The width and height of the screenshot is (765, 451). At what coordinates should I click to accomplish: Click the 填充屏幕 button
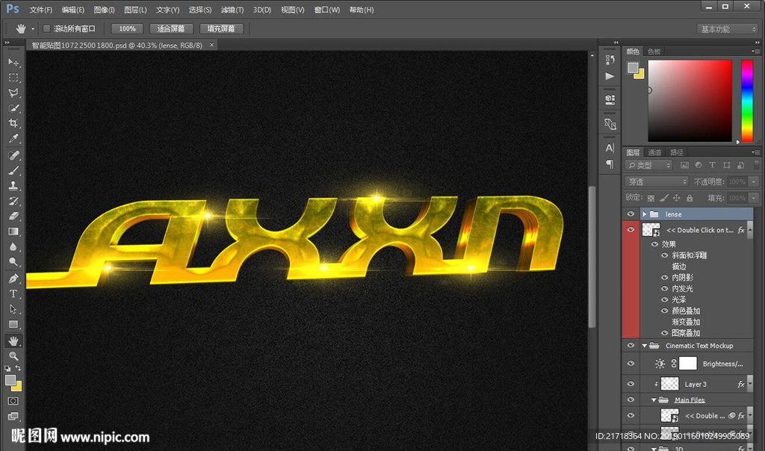pyautogui.click(x=220, y=29)
